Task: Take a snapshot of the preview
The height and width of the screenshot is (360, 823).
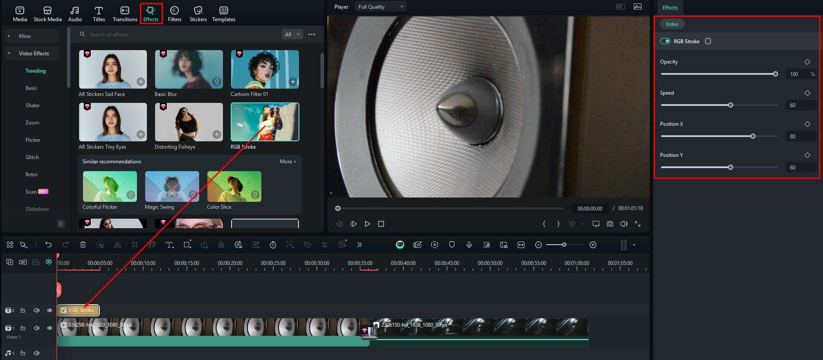Action: tap(610, 224)
